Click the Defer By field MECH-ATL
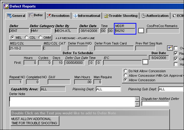Screen dimensions: 184x130 point(66,31)
